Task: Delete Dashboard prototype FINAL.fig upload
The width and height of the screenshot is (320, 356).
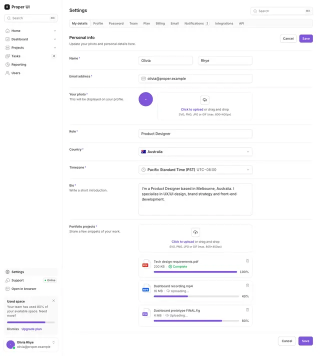Action: click(x=247, y=310)
